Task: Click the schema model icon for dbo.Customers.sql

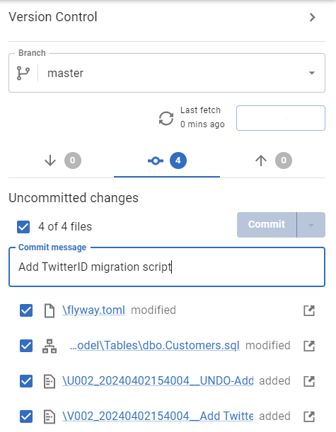Action: point(50,346)
